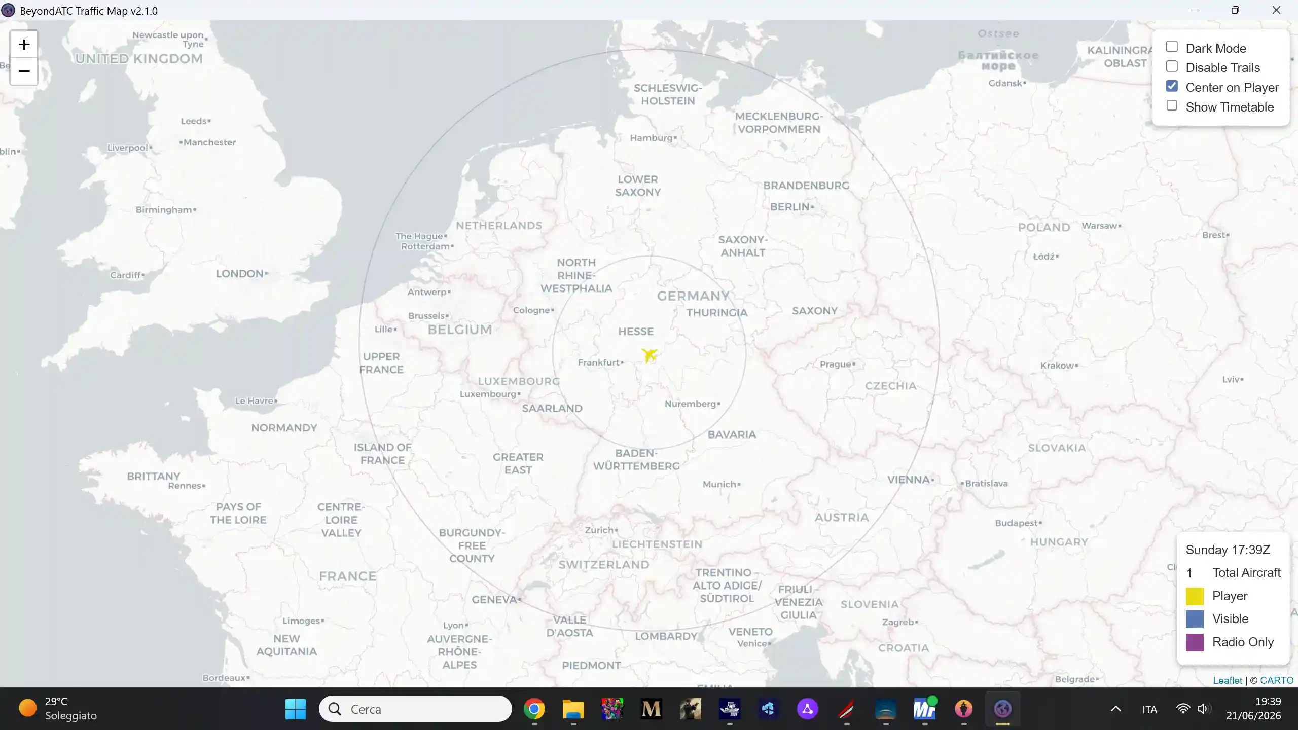
Task: Open the Windows Start menu
Action: click(296, 709)
